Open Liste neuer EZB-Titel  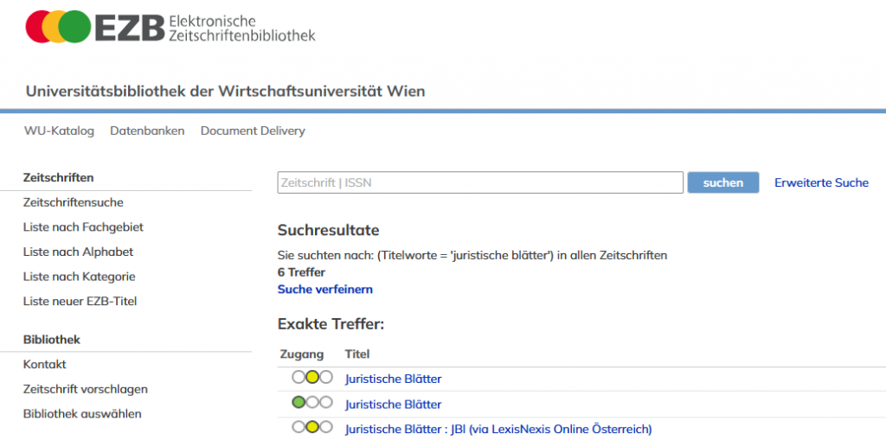pos(80,302)
